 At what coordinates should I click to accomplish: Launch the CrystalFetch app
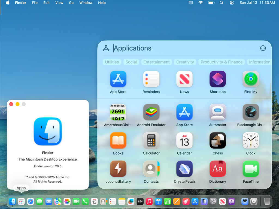click(184, 169)
